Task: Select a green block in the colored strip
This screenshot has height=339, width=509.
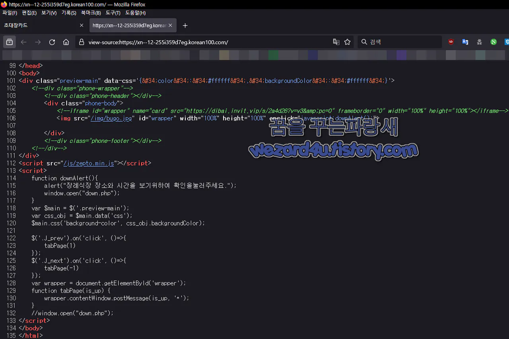Action: (273, 55)
